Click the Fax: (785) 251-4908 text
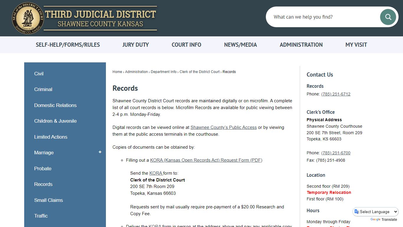This screenshot has height=227, width=403. [x=326, y=160]
